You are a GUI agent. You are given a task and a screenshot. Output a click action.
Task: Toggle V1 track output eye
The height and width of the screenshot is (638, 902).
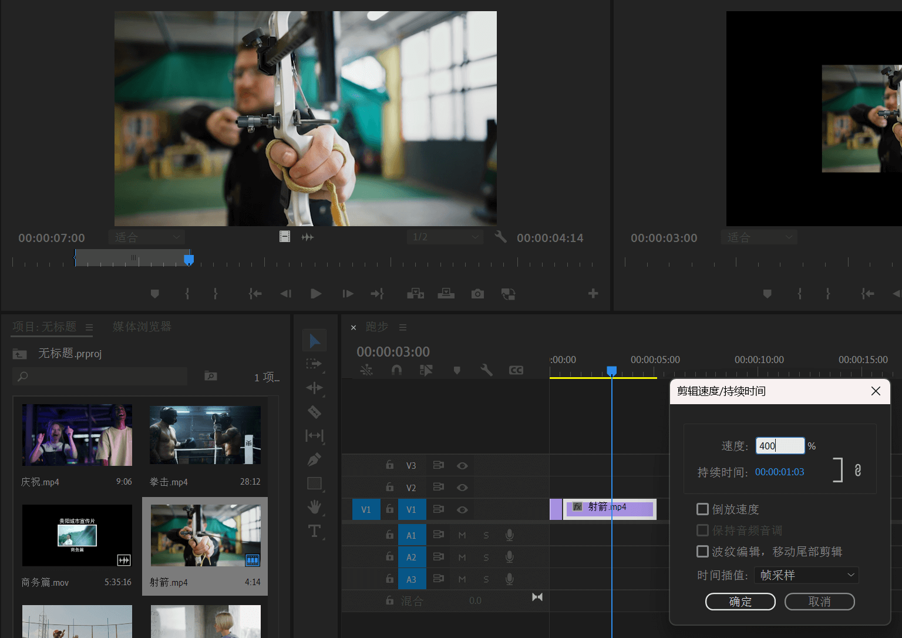[x=462, y=510]
